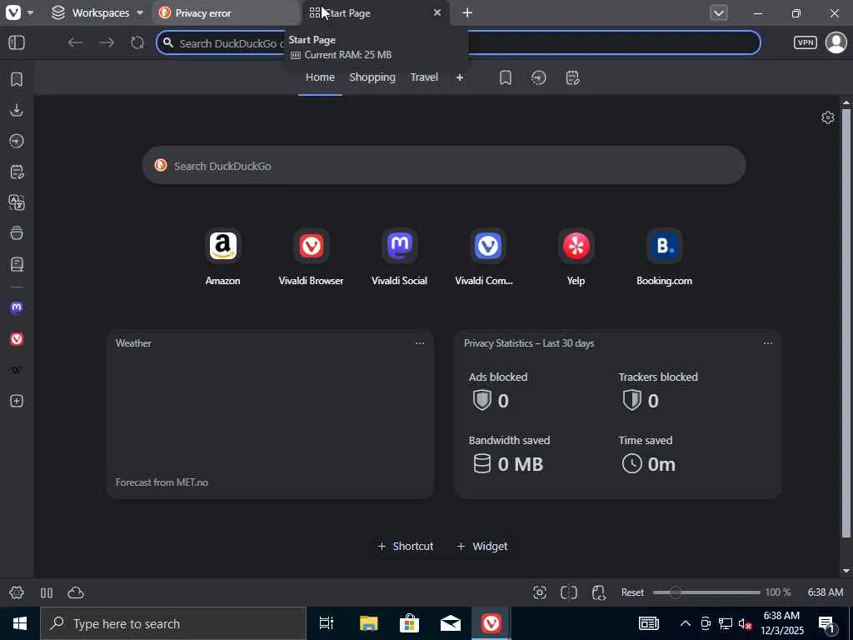
Task: Toggle the VPN button
Action: (806, 42)
